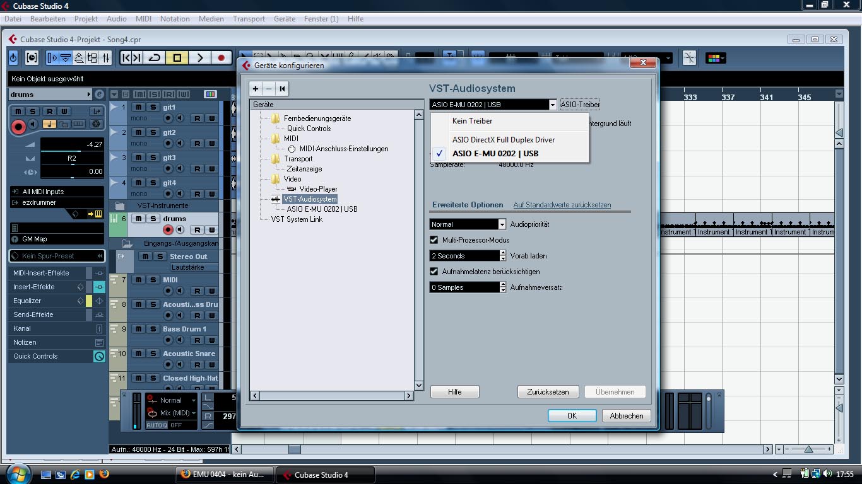Open the project color palette icon
862x484 pixels.
[715, 58]
